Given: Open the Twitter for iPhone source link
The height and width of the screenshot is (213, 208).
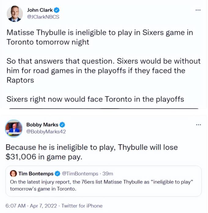Looking at the screenshot, I should 82,206.
